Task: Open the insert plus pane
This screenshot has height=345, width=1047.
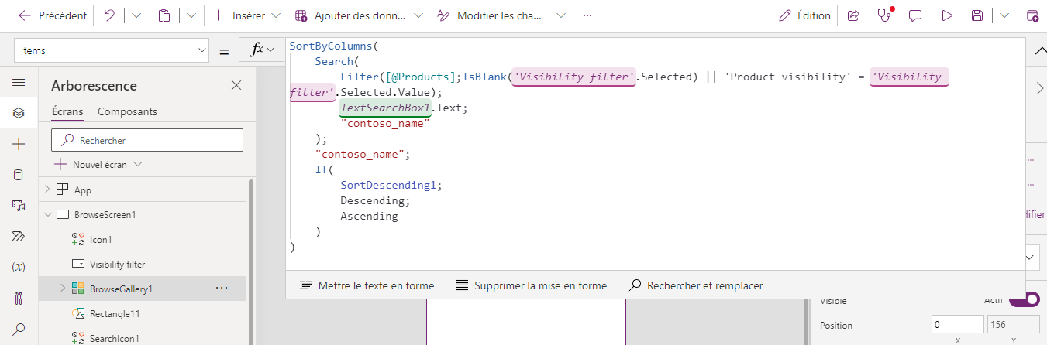Action: pyautogui.click(x=19, y=144)
